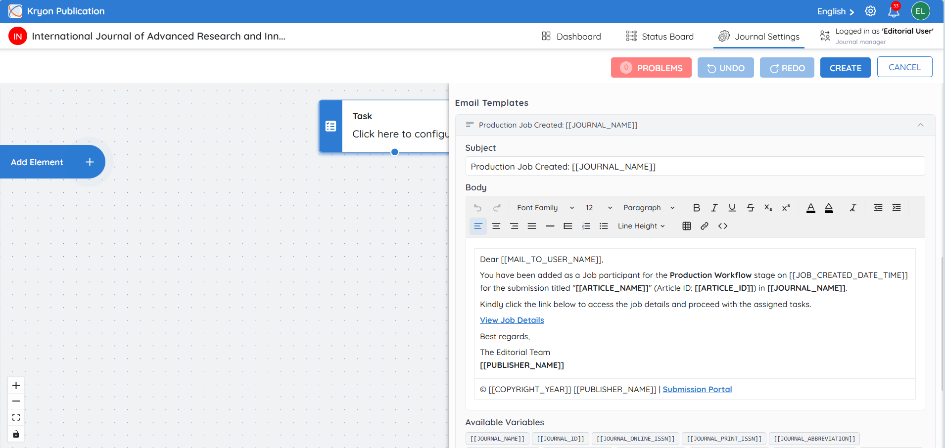
Task: Click the Add Element button
Action: click(52, 162)
